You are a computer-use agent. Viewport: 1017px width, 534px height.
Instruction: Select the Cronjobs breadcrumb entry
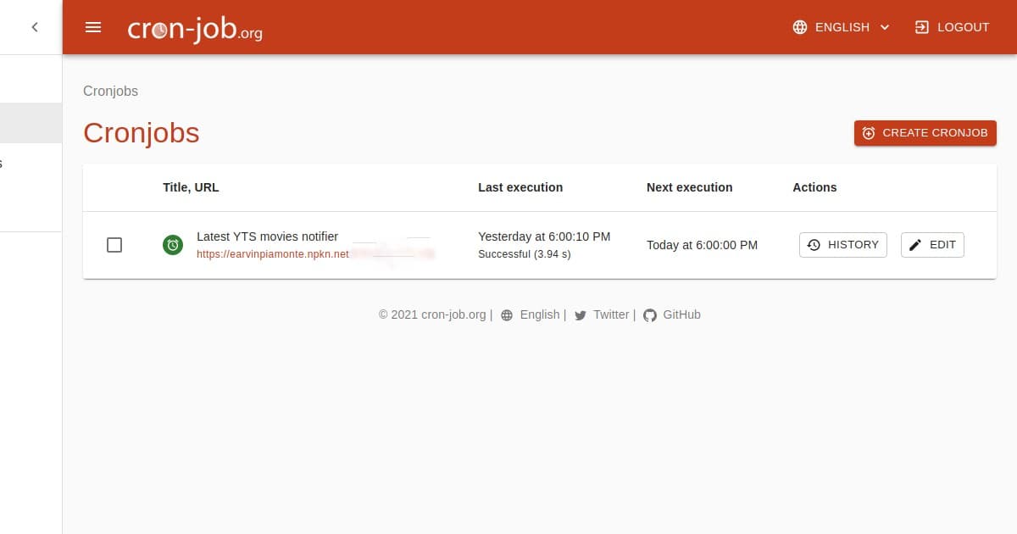pos(110,91)
